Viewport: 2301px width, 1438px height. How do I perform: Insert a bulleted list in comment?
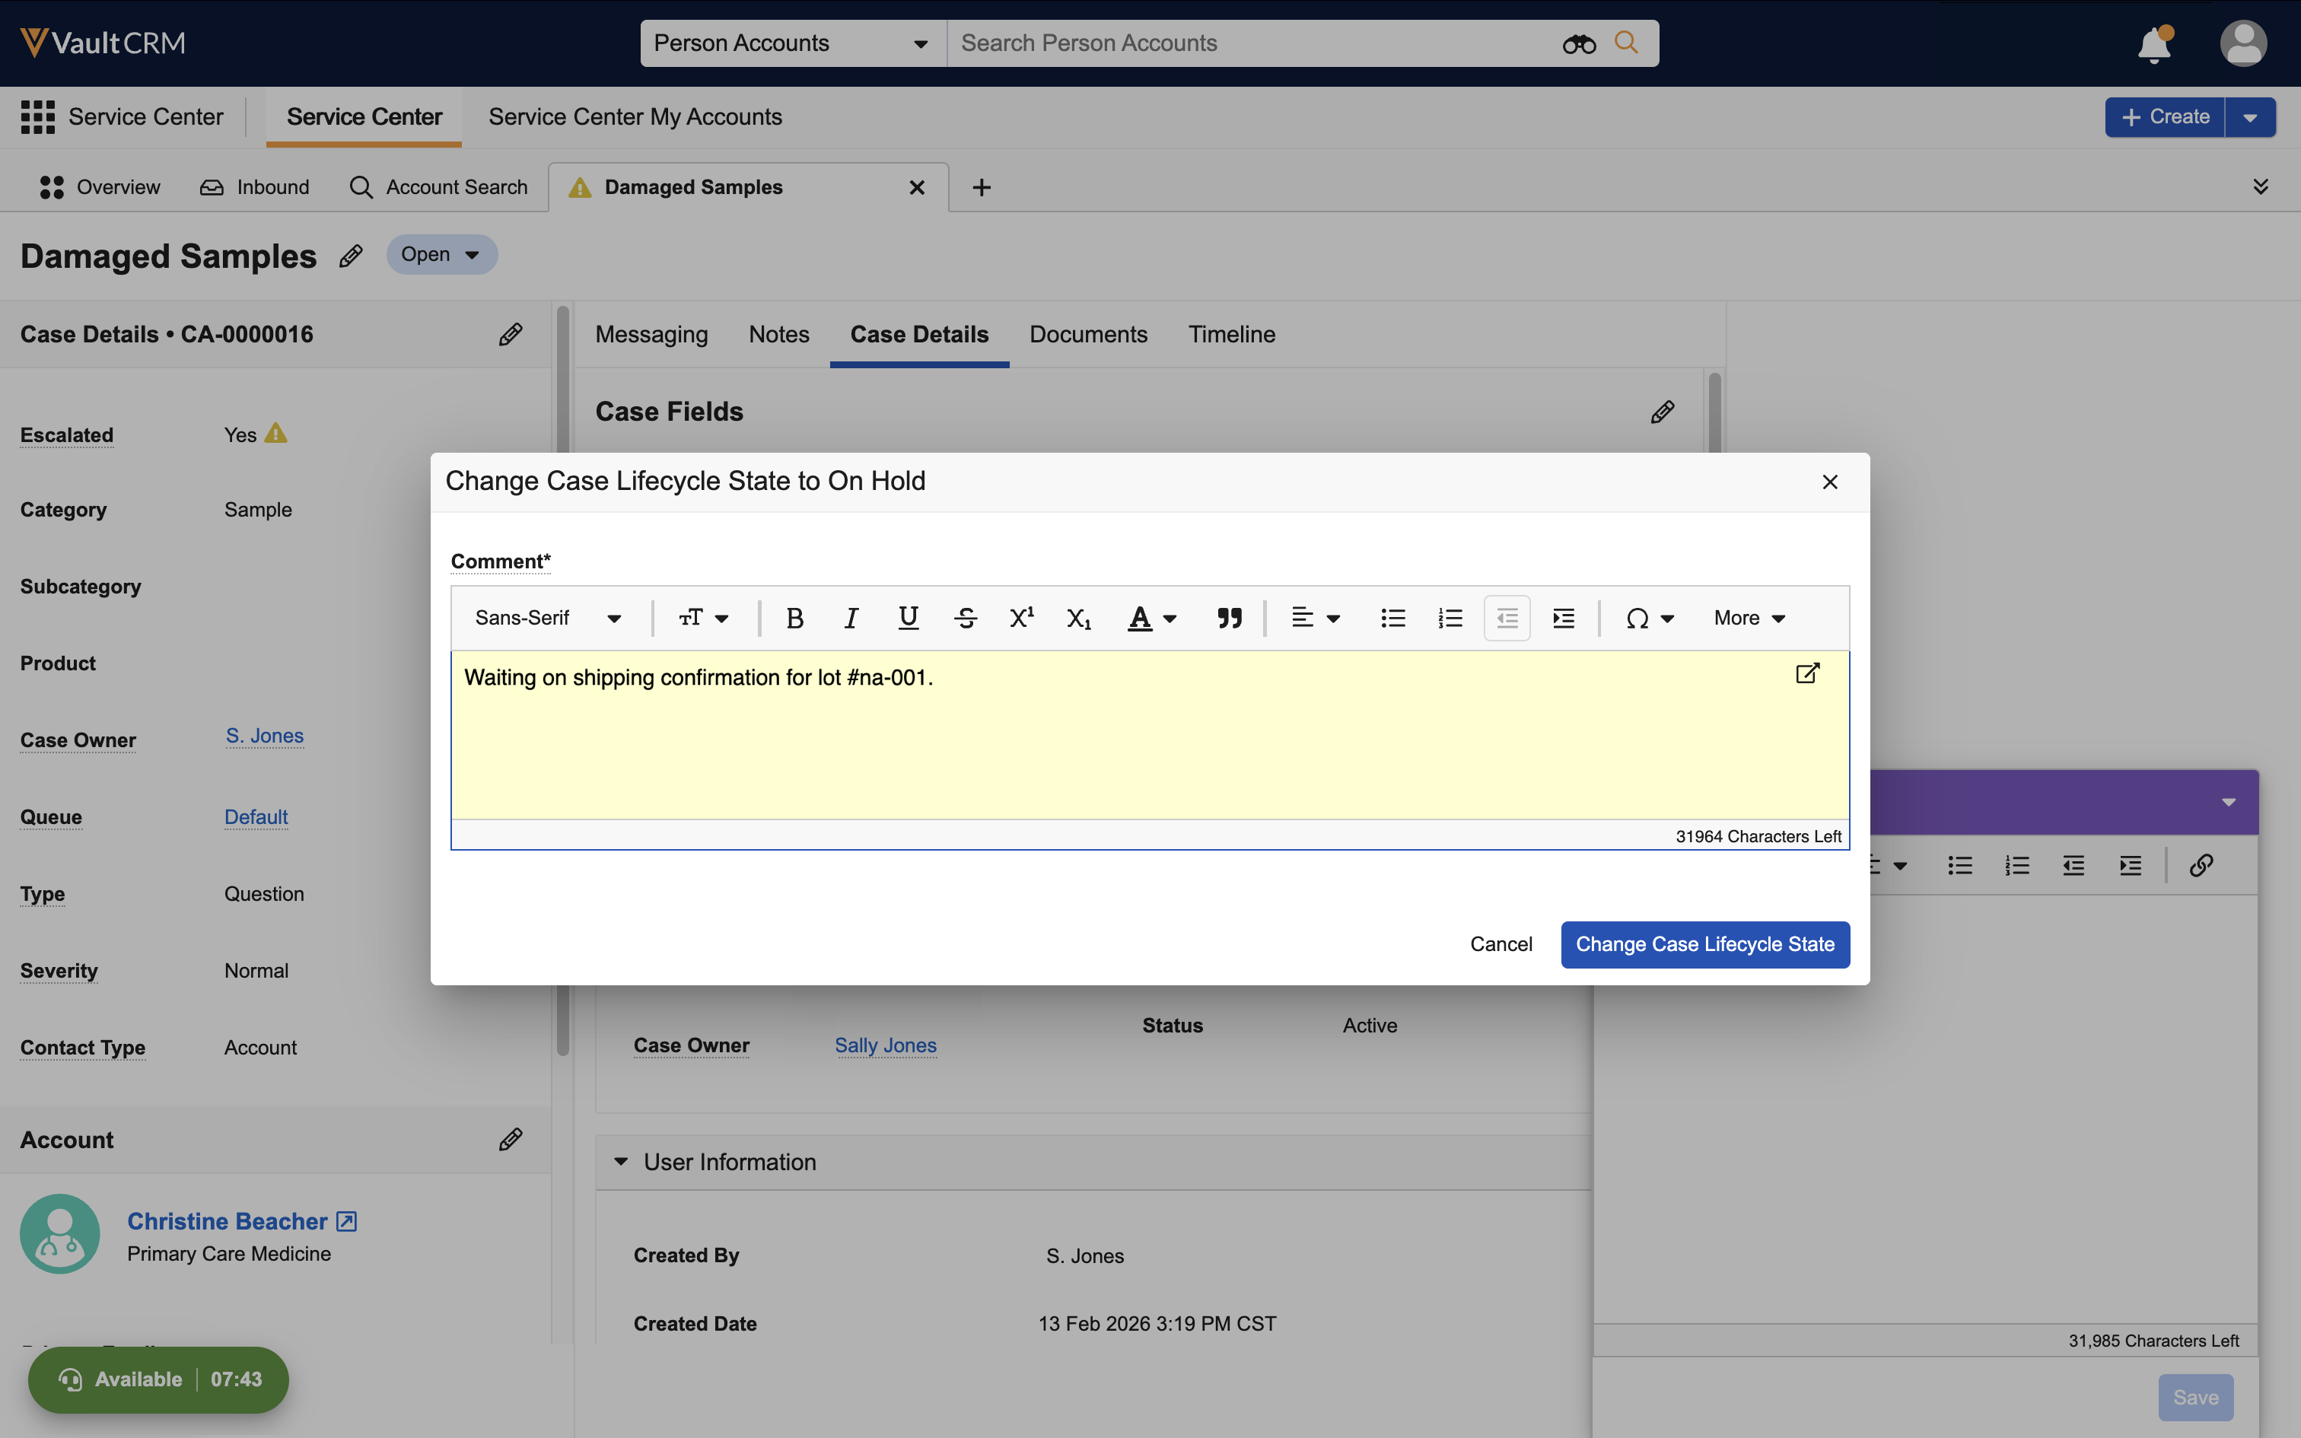coord(1393,618)
